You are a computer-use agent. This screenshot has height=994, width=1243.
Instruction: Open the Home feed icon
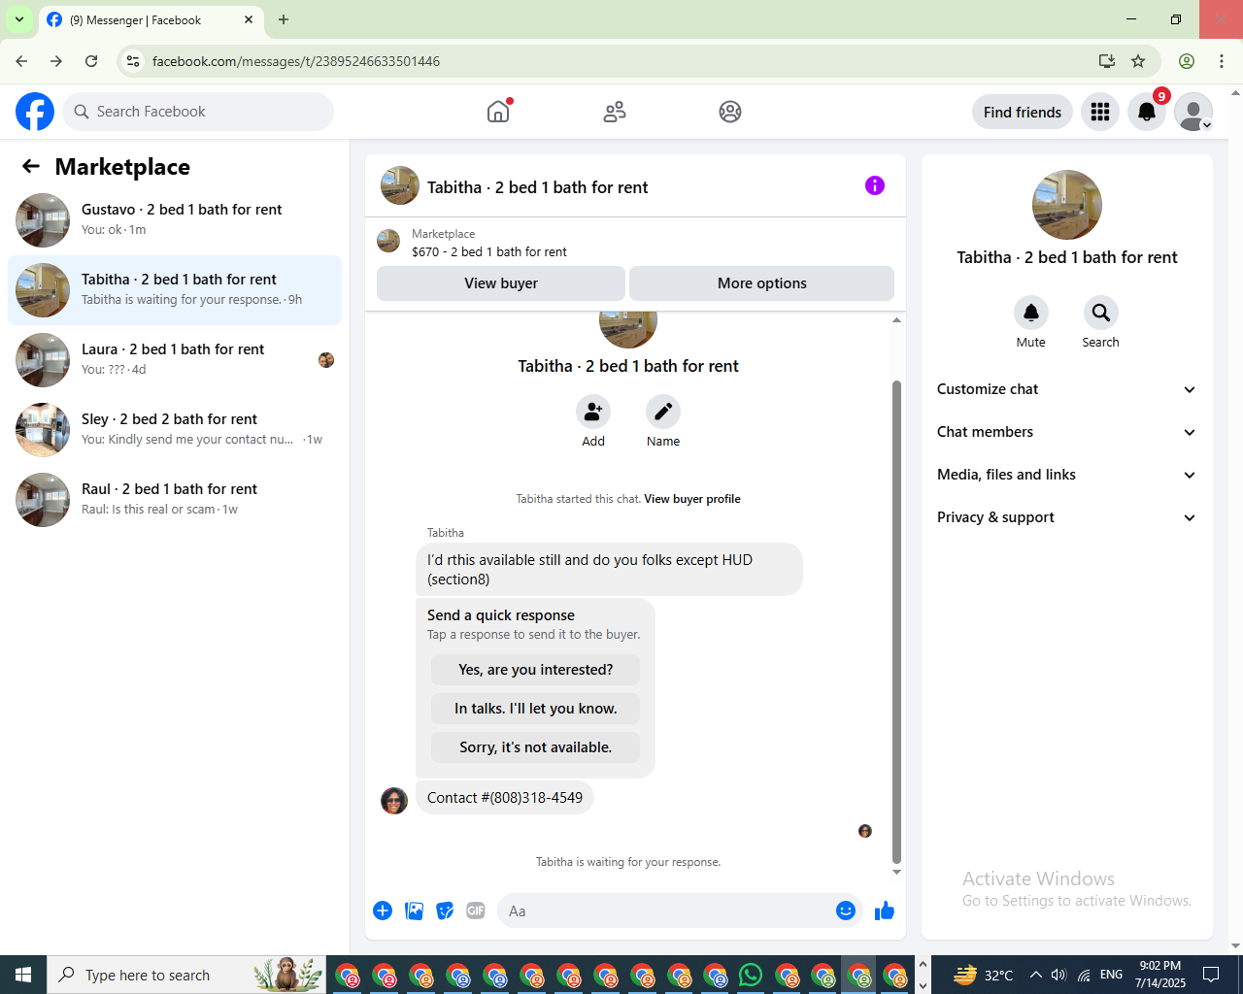[x=498, y=112]
